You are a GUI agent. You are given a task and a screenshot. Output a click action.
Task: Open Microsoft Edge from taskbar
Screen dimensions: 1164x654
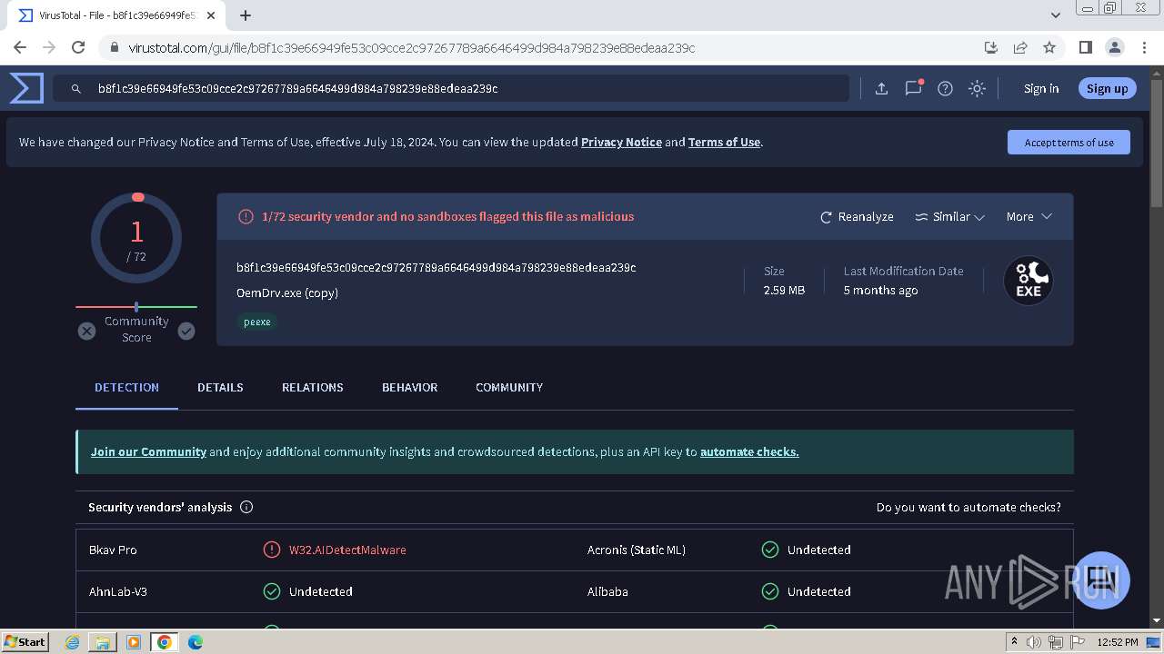(x=196, y=642)
